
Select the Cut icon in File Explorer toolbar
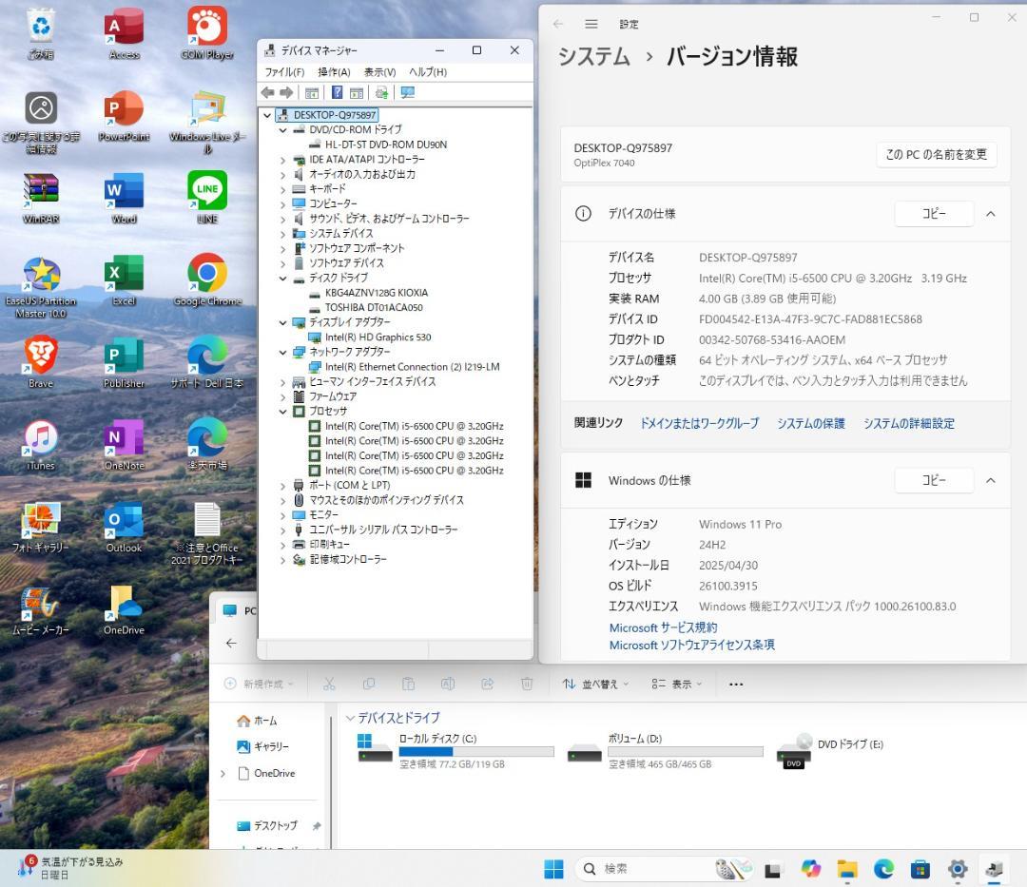click(x=330, y=684)
